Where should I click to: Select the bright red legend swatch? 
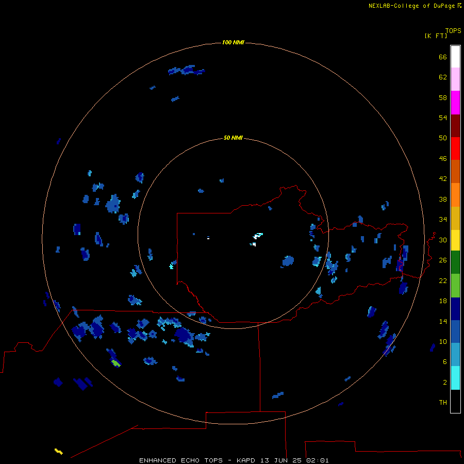tap(455, 148)
